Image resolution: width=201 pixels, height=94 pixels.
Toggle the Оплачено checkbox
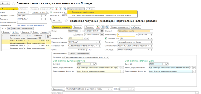pos(75,35)
